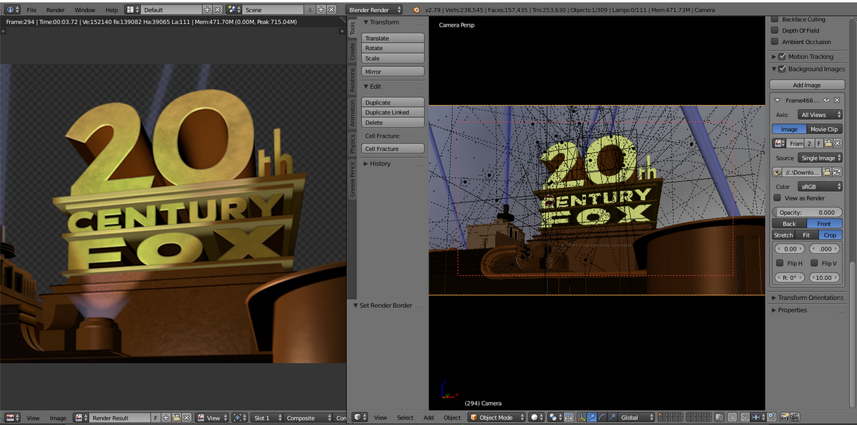Open viewport shading mode selector
The image size is (857, 425).
(x=536, y=418)
